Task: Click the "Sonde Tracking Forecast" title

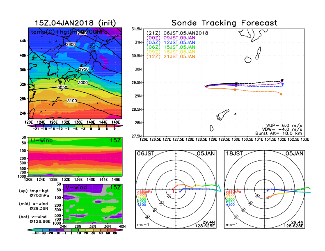Action: [224, 23]
